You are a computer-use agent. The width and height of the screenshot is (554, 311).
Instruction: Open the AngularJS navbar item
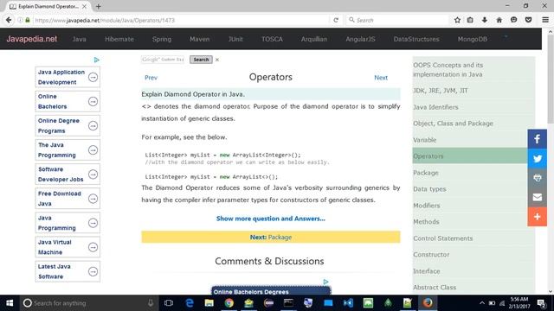(x=360, y=39)
